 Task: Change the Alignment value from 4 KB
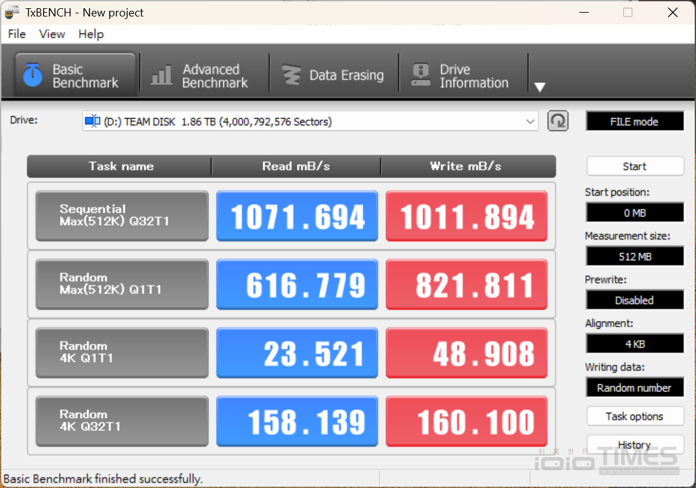click(x=634, y=344)
